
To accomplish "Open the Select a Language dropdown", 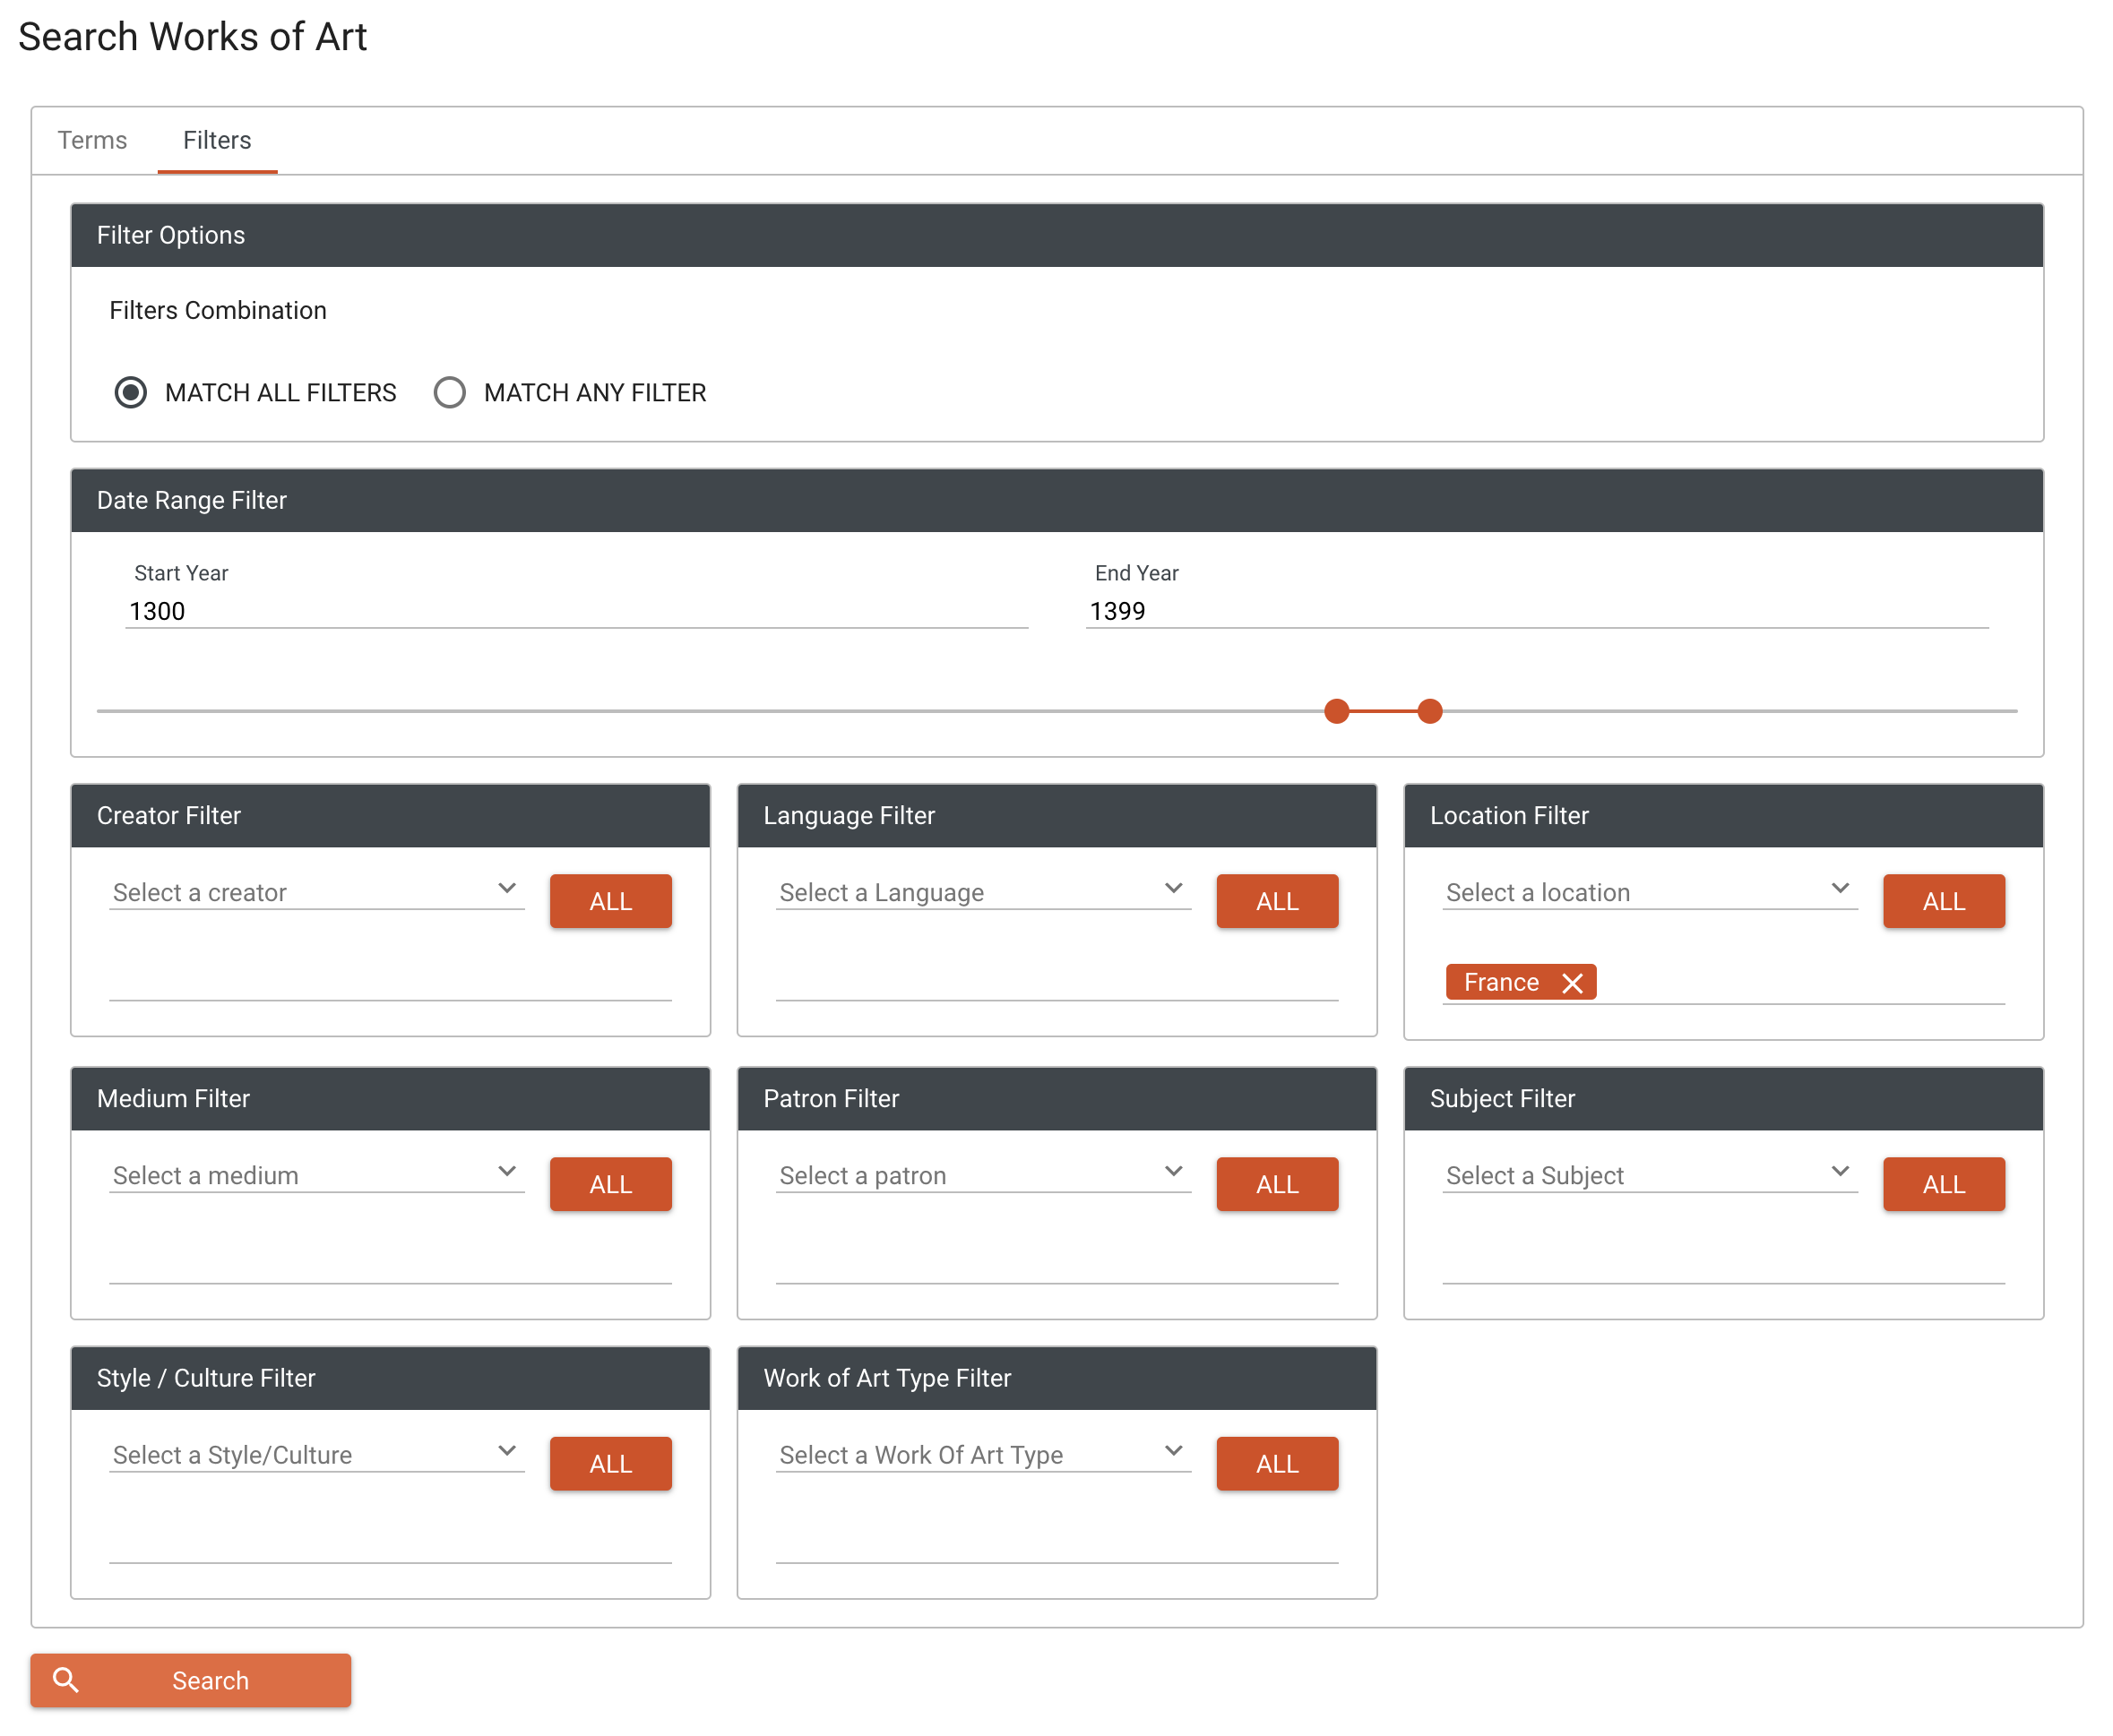I will pos(983,892).
